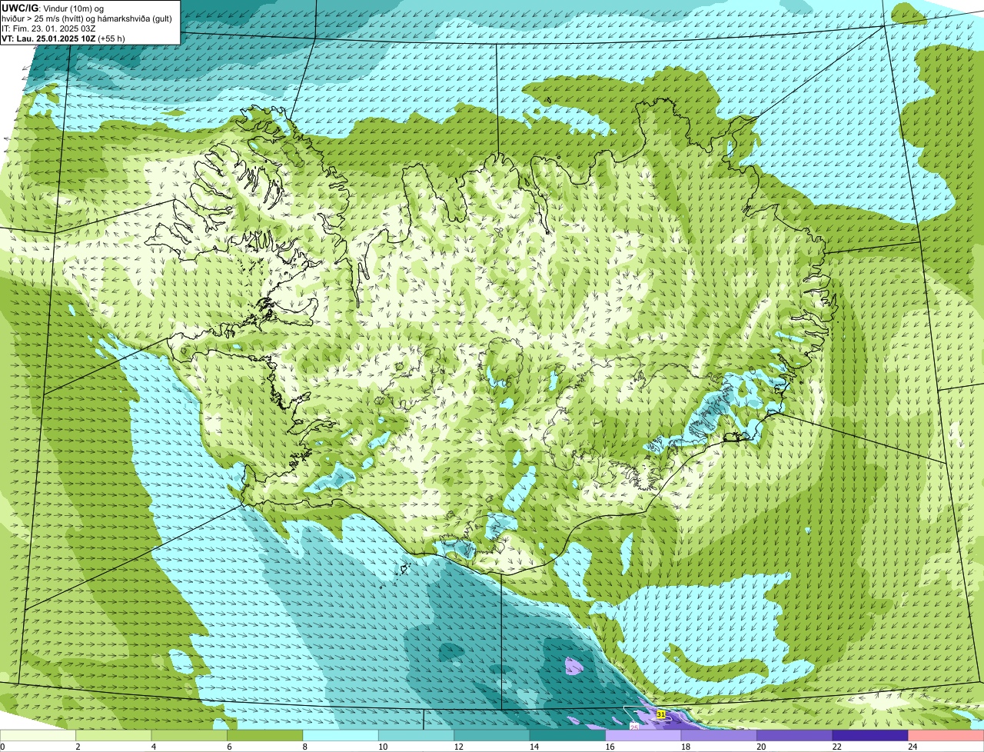Image resolution: width=984 pixels, height=752 pixels.
Task: Click the 16–18 m/s light lavender swatch
Action: [644, 735]
